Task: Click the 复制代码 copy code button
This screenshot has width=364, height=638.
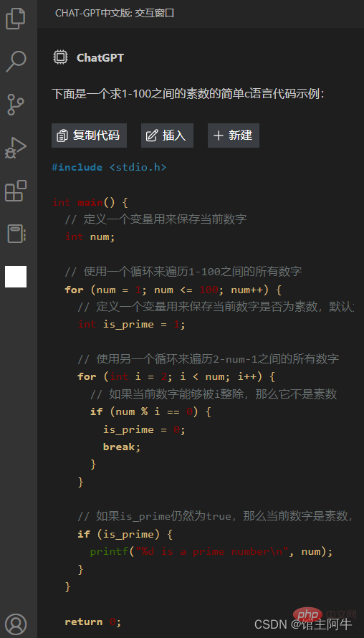Action: [x=89, y=135]
